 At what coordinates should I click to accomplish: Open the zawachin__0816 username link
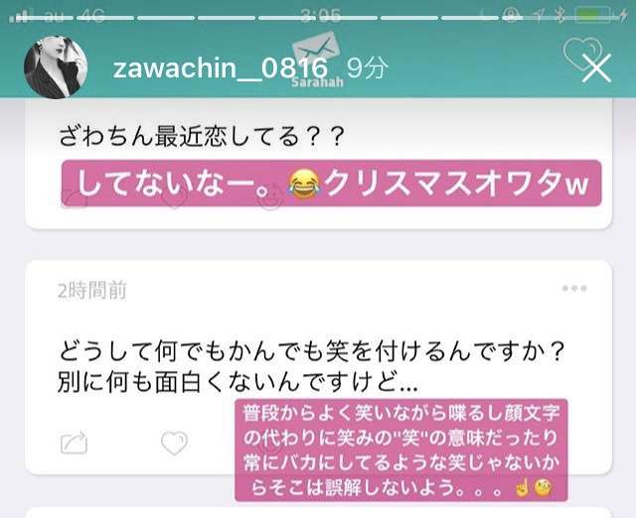221,68
